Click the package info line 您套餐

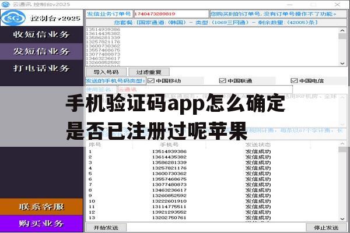[x=216, y=23]
